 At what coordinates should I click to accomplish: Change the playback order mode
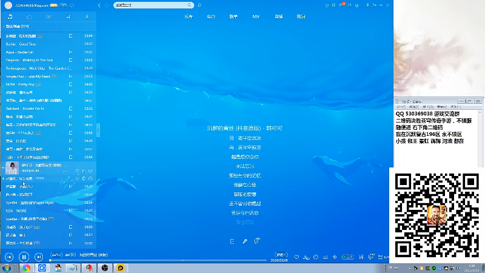point(326,257)
